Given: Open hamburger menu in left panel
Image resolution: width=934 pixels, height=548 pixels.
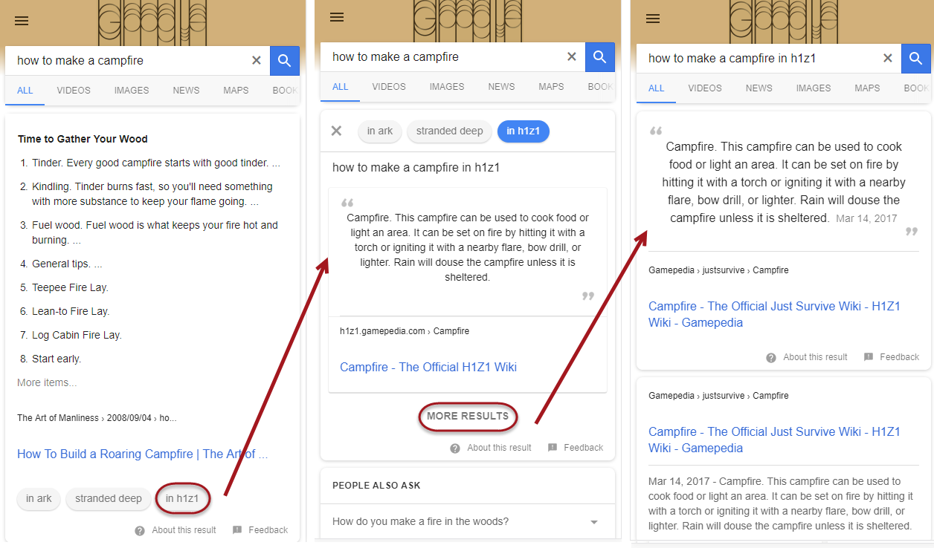Looking at the screenshot, I should coord(22,21).
